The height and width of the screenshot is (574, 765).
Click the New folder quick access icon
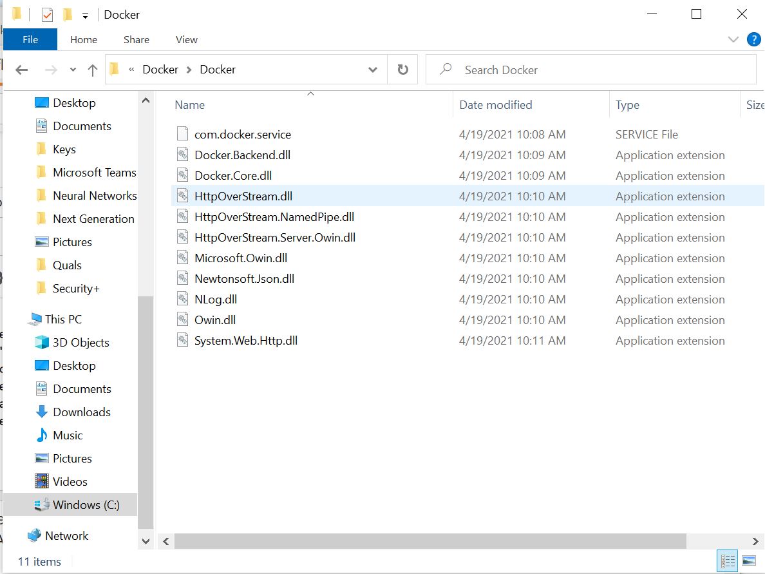point(68,15)
